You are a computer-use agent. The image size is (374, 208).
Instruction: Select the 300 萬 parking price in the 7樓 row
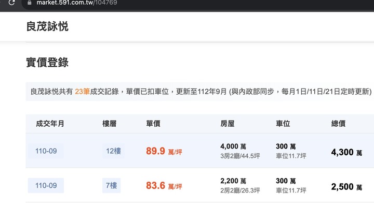coord(286,181)
